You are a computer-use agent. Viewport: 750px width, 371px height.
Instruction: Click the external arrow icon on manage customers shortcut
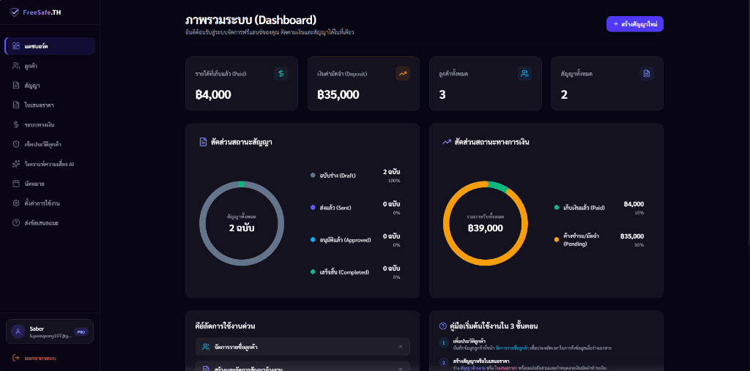400,347
